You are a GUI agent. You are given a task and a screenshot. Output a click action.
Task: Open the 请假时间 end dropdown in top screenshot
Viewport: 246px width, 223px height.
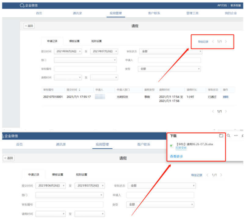[104, 77]
